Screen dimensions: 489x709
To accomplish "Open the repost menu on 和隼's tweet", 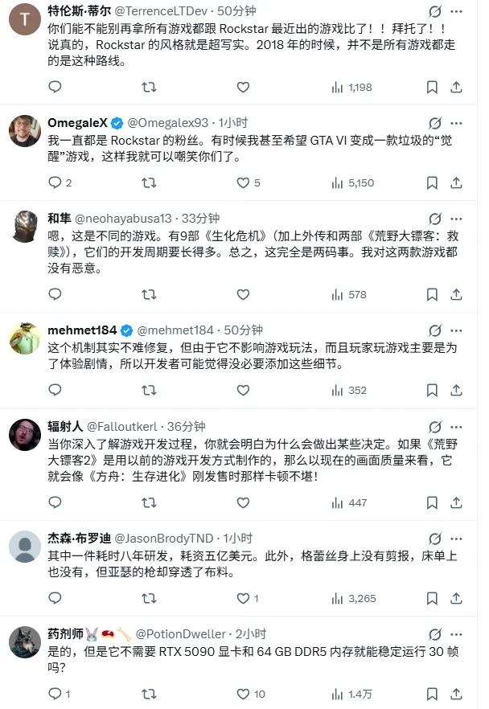I will point(148,294).
